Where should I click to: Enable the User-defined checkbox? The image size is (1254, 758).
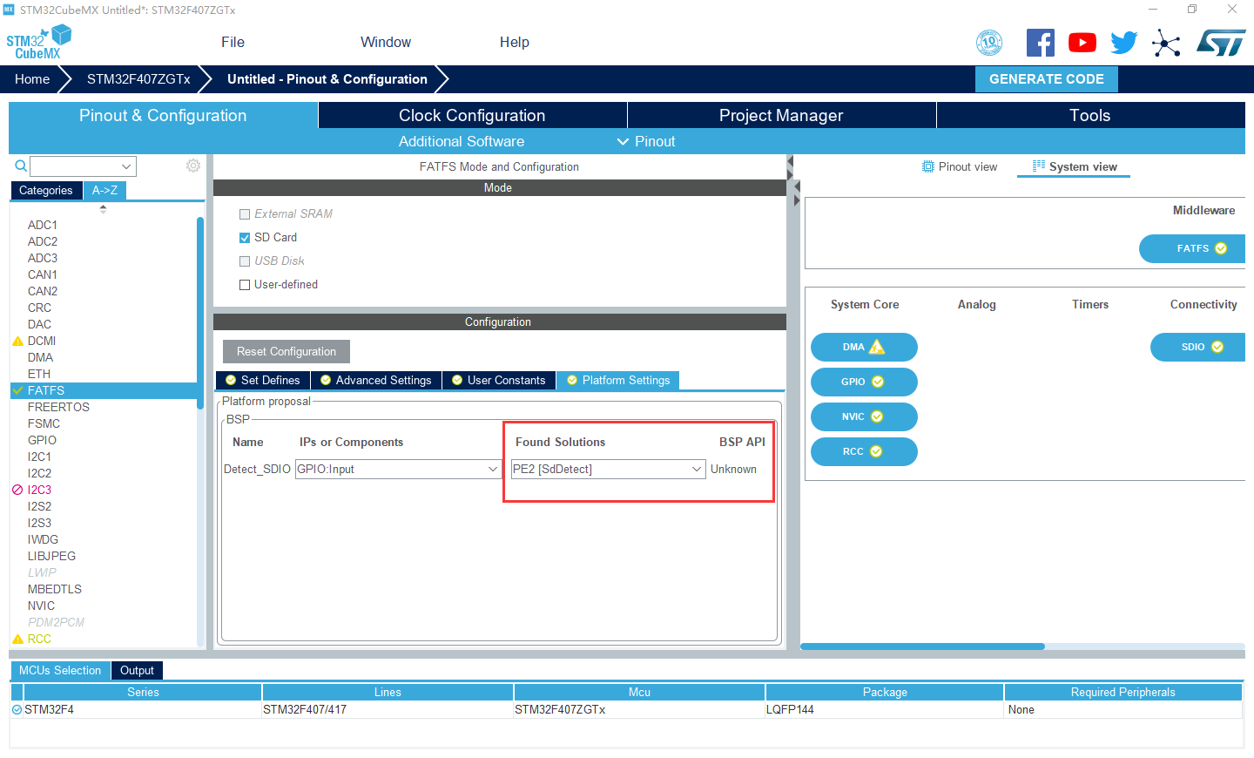click(x=245, y=284)
